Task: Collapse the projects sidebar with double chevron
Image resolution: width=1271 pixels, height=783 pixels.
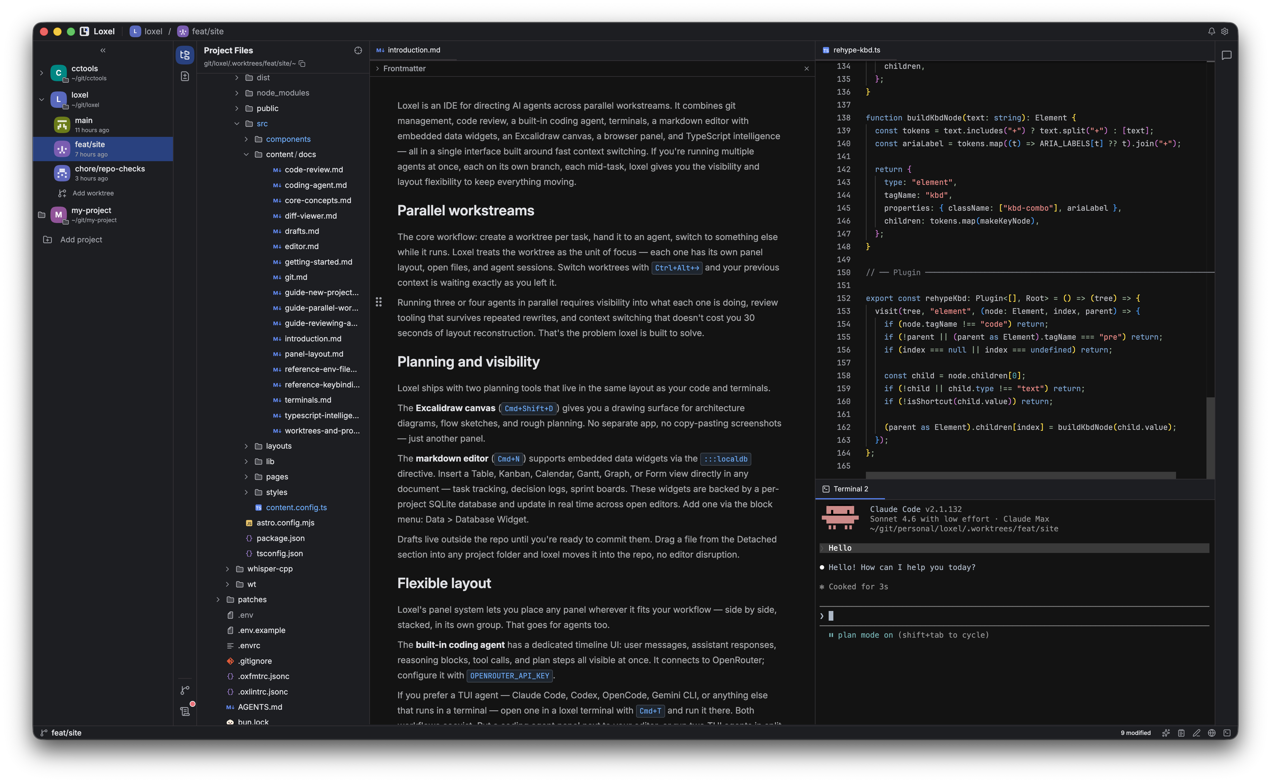Action: [103, 50]
